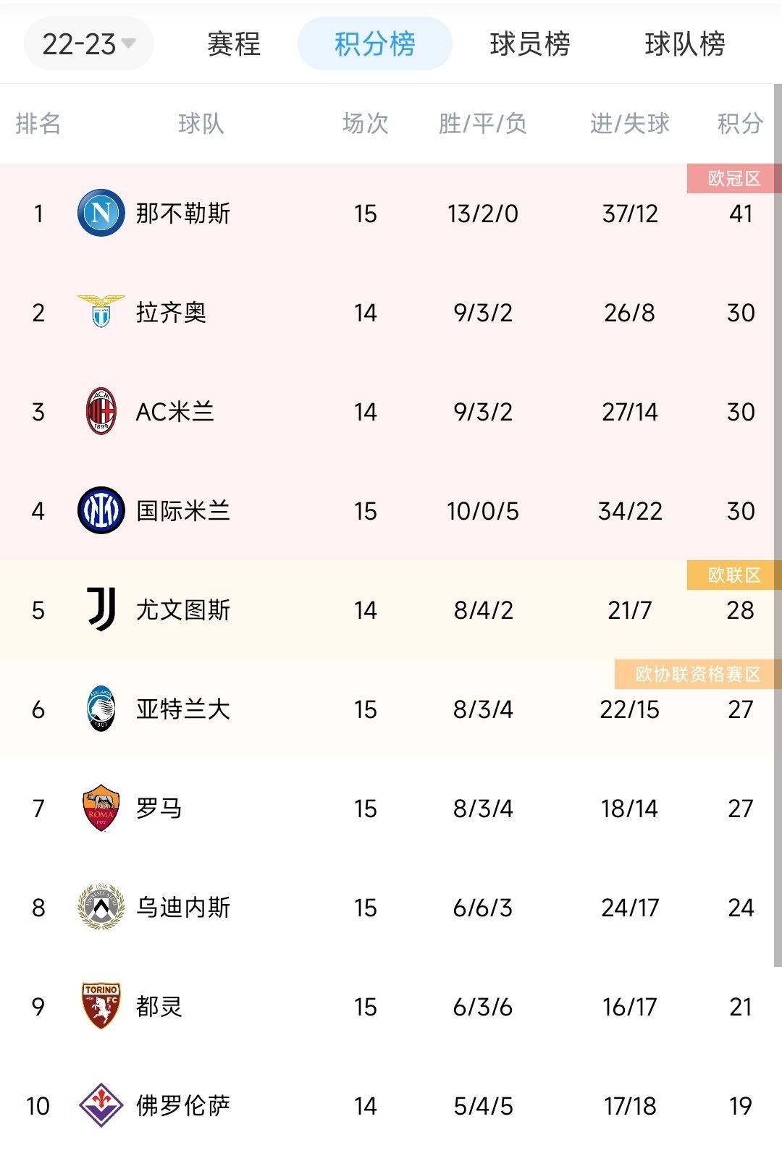The image size is (782, 1161).
Task: Tap the Juventus J logo
Action: [101, 609]
